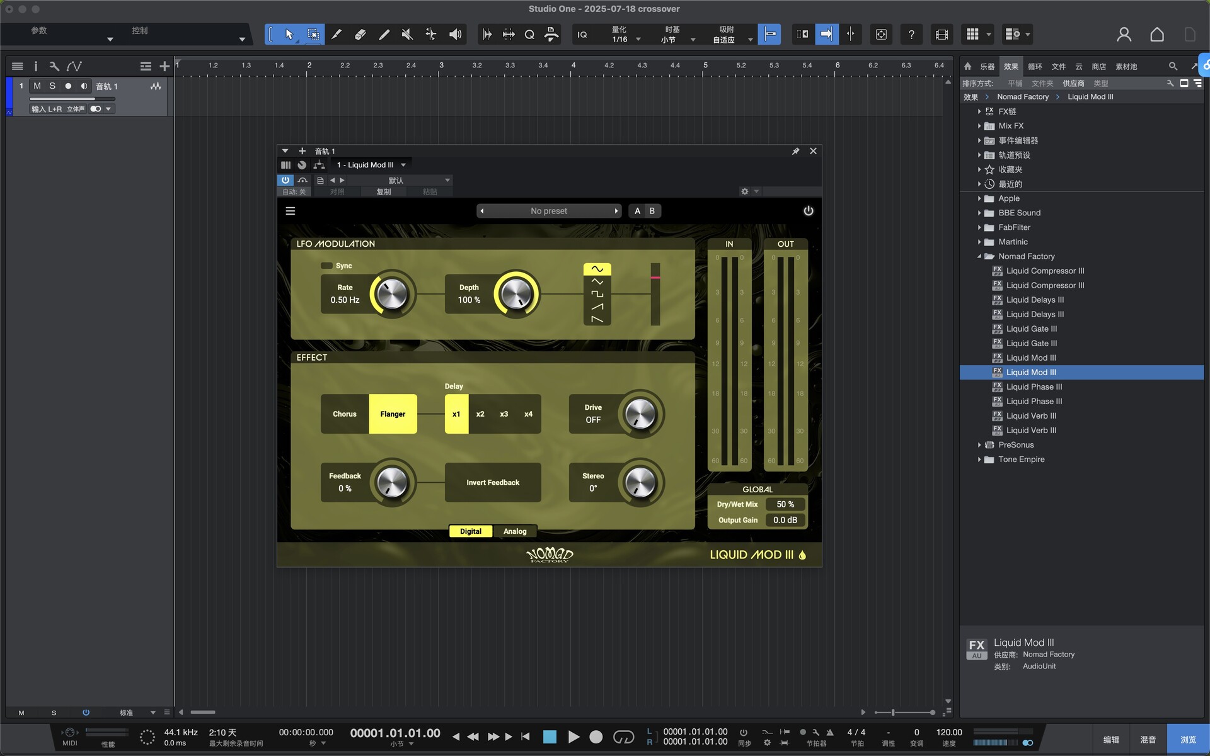1210x756 pixels.
Task: Expand the FX链 folder
Action: (x=979, y=111)
